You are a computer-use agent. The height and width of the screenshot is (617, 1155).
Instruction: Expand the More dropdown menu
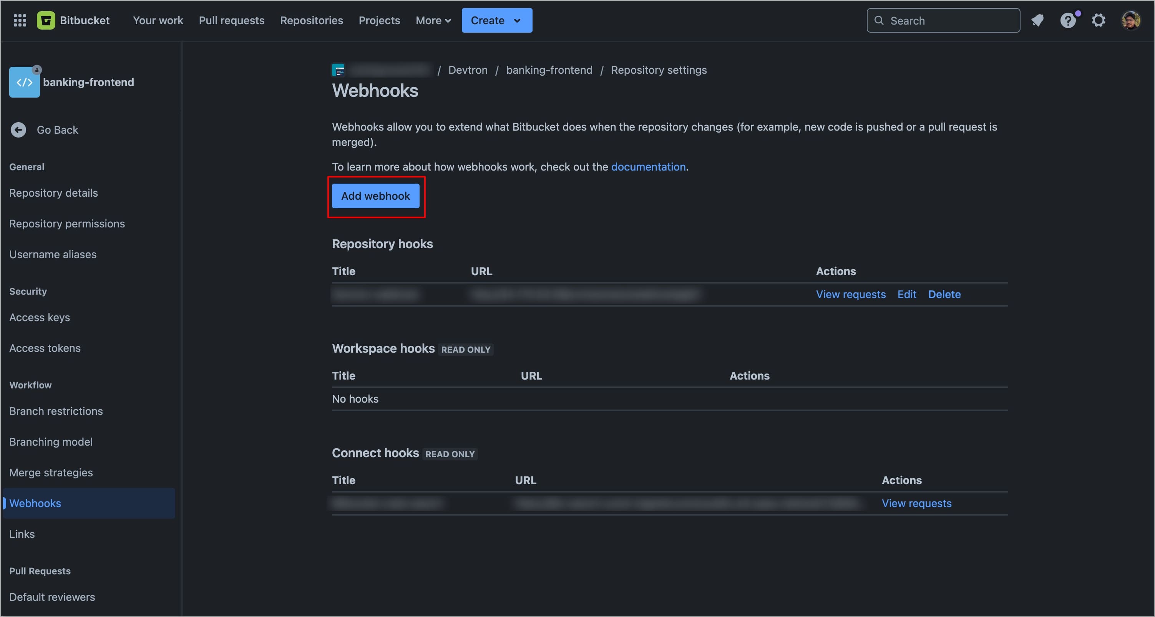click(x=433, y=21)
